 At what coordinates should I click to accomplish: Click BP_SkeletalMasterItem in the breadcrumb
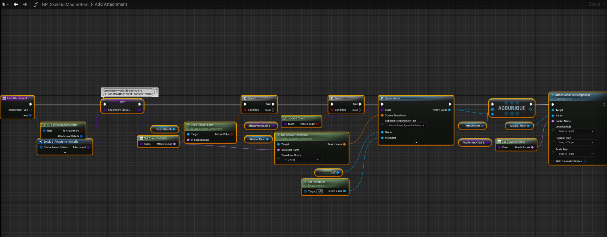pos(65,4)
